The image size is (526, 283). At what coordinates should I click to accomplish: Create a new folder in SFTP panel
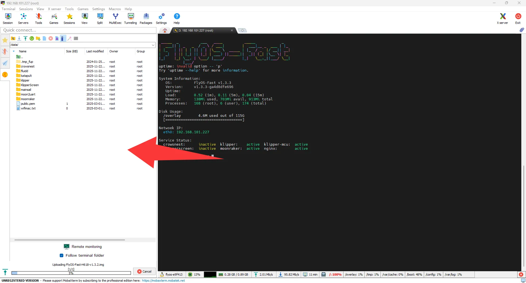(x=38, y=38)
